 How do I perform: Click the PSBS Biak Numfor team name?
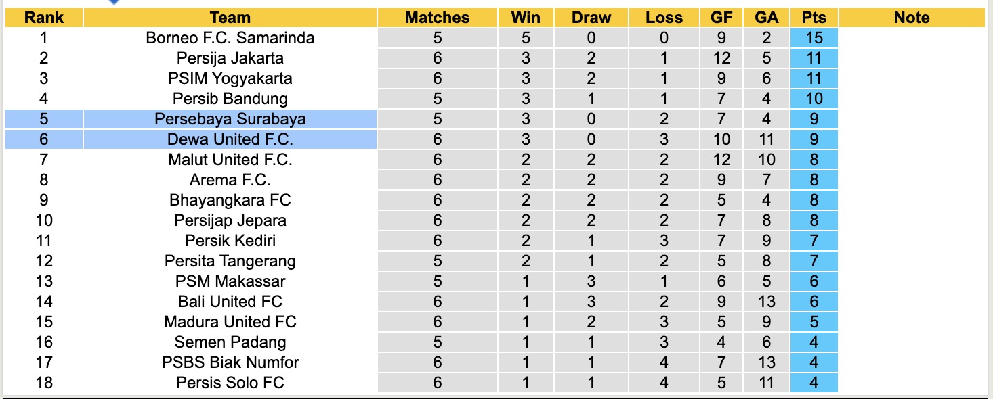(230, 362)
